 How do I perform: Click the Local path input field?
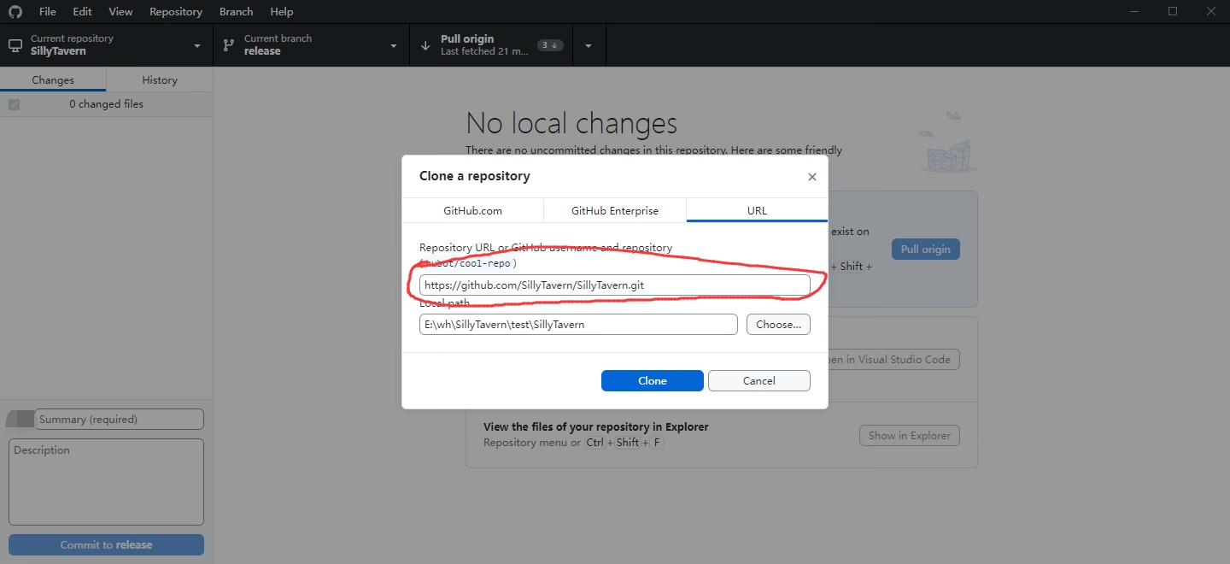point(578,325)
